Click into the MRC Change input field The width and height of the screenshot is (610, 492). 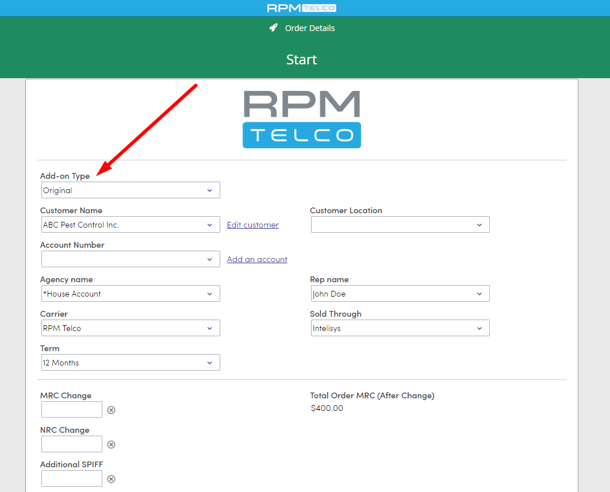tap(72, 410)
